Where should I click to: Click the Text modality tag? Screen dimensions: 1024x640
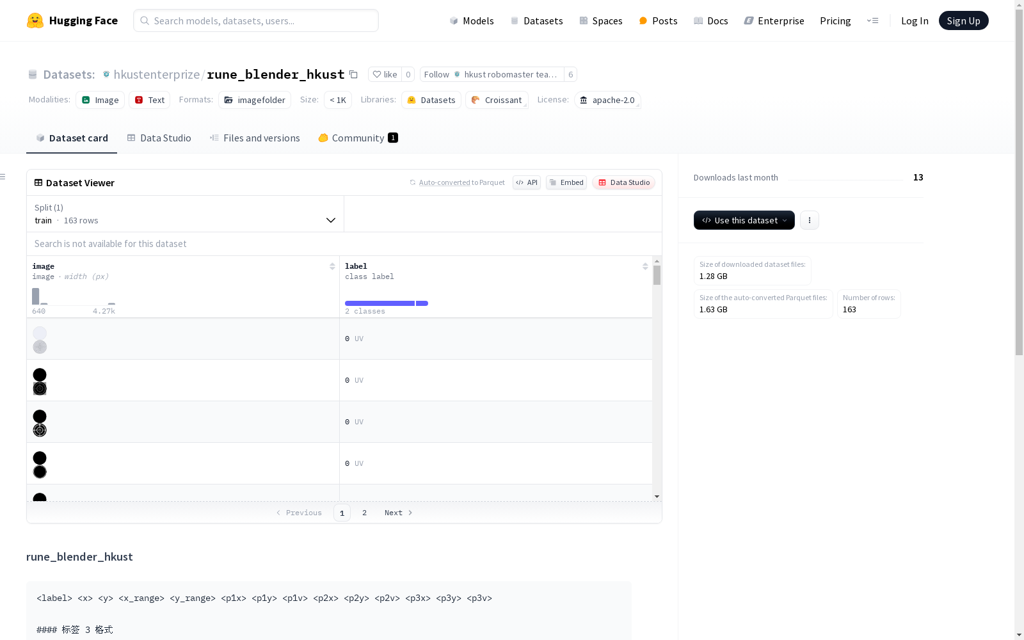pyautogui.click(x=150, y=100)
